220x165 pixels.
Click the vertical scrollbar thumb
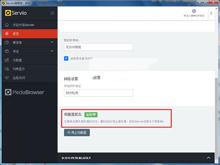pos(216,119)
